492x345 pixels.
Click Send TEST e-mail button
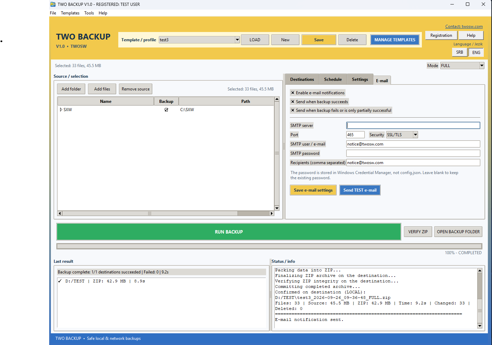click(x=360, y=190)
